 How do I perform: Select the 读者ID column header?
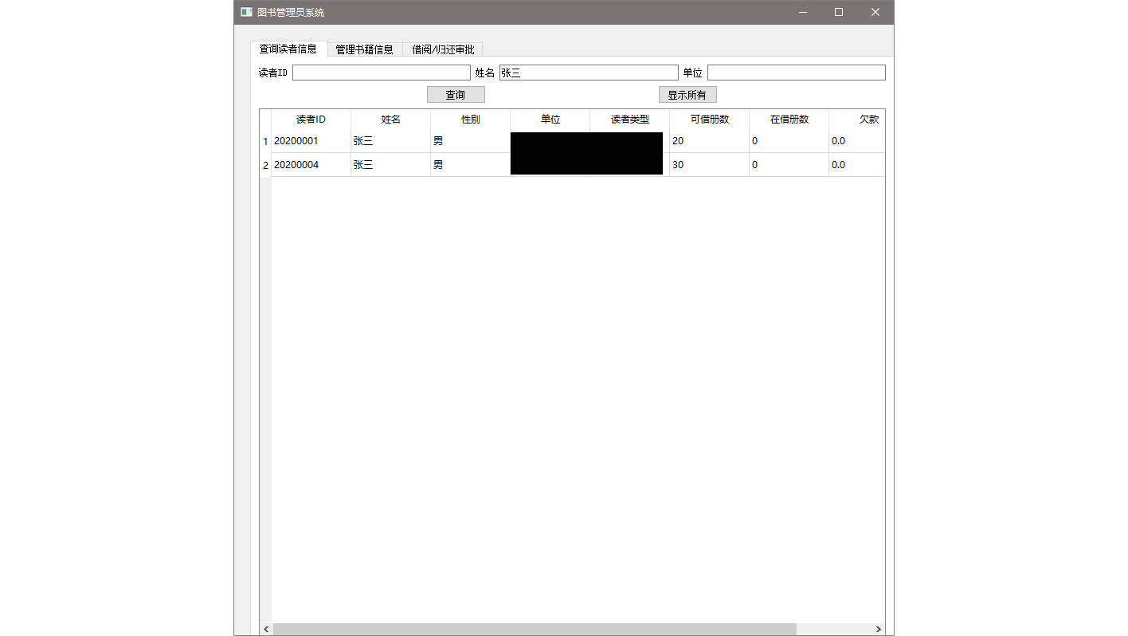click(x=311, y=120)
